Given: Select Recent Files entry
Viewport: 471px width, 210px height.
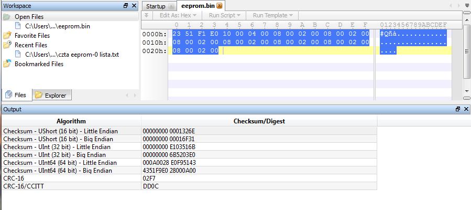Looking at the screenshot, I should (31, 45).
